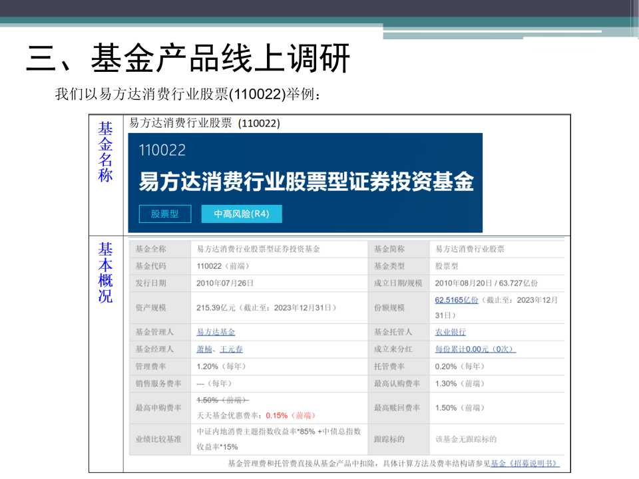Click the 业绩比较基准 benchmark value text

coord(278,439)
